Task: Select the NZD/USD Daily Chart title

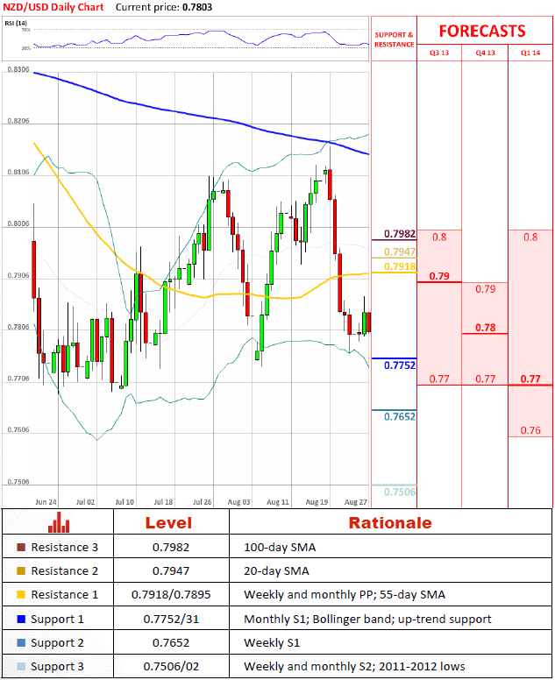Action: (53, 7)
